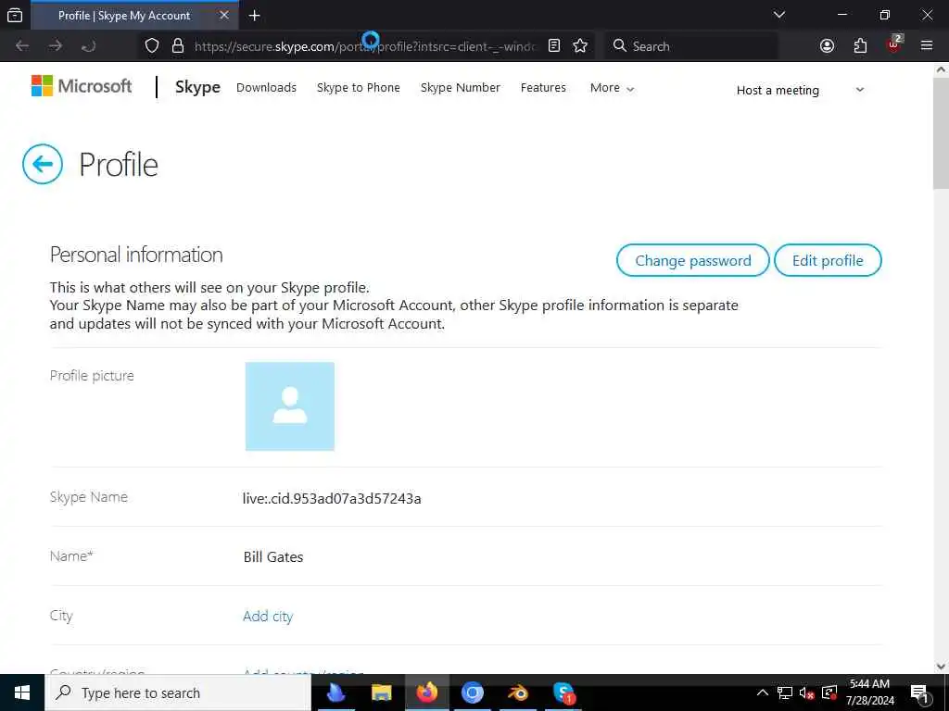Screen dimensions: 949x711
Task: Go back to the previous page
Action: [22, 46]
